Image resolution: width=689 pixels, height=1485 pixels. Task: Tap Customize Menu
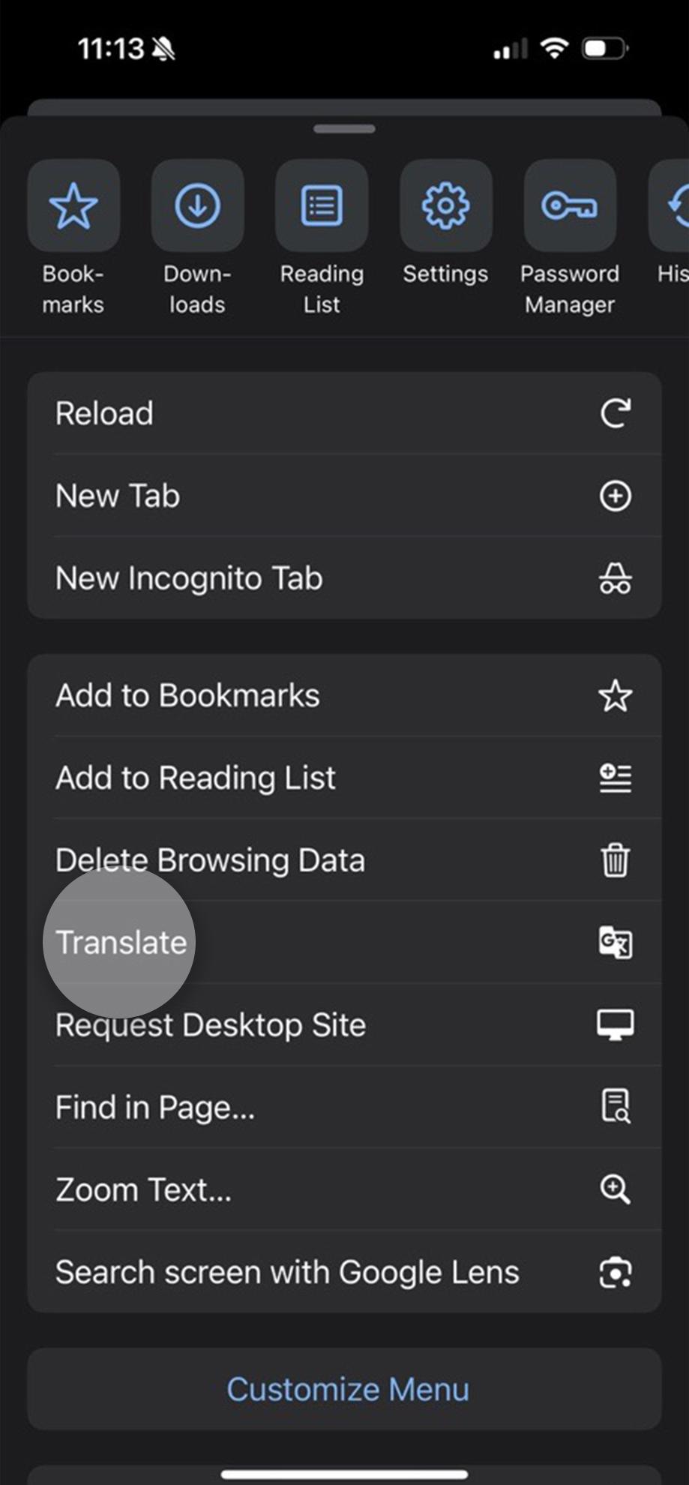[x=346, y=1388]
